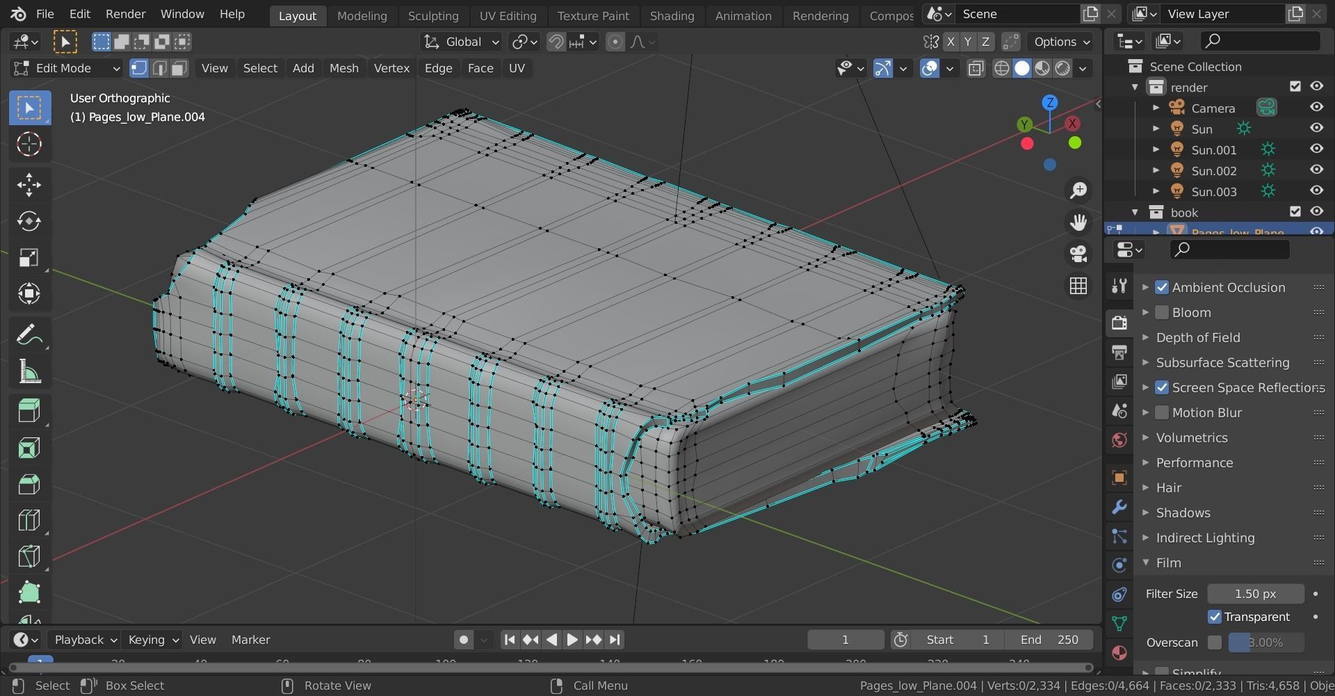Switch to edge select mode
This screenshot has width=1335, height=696.
point(159,68)
